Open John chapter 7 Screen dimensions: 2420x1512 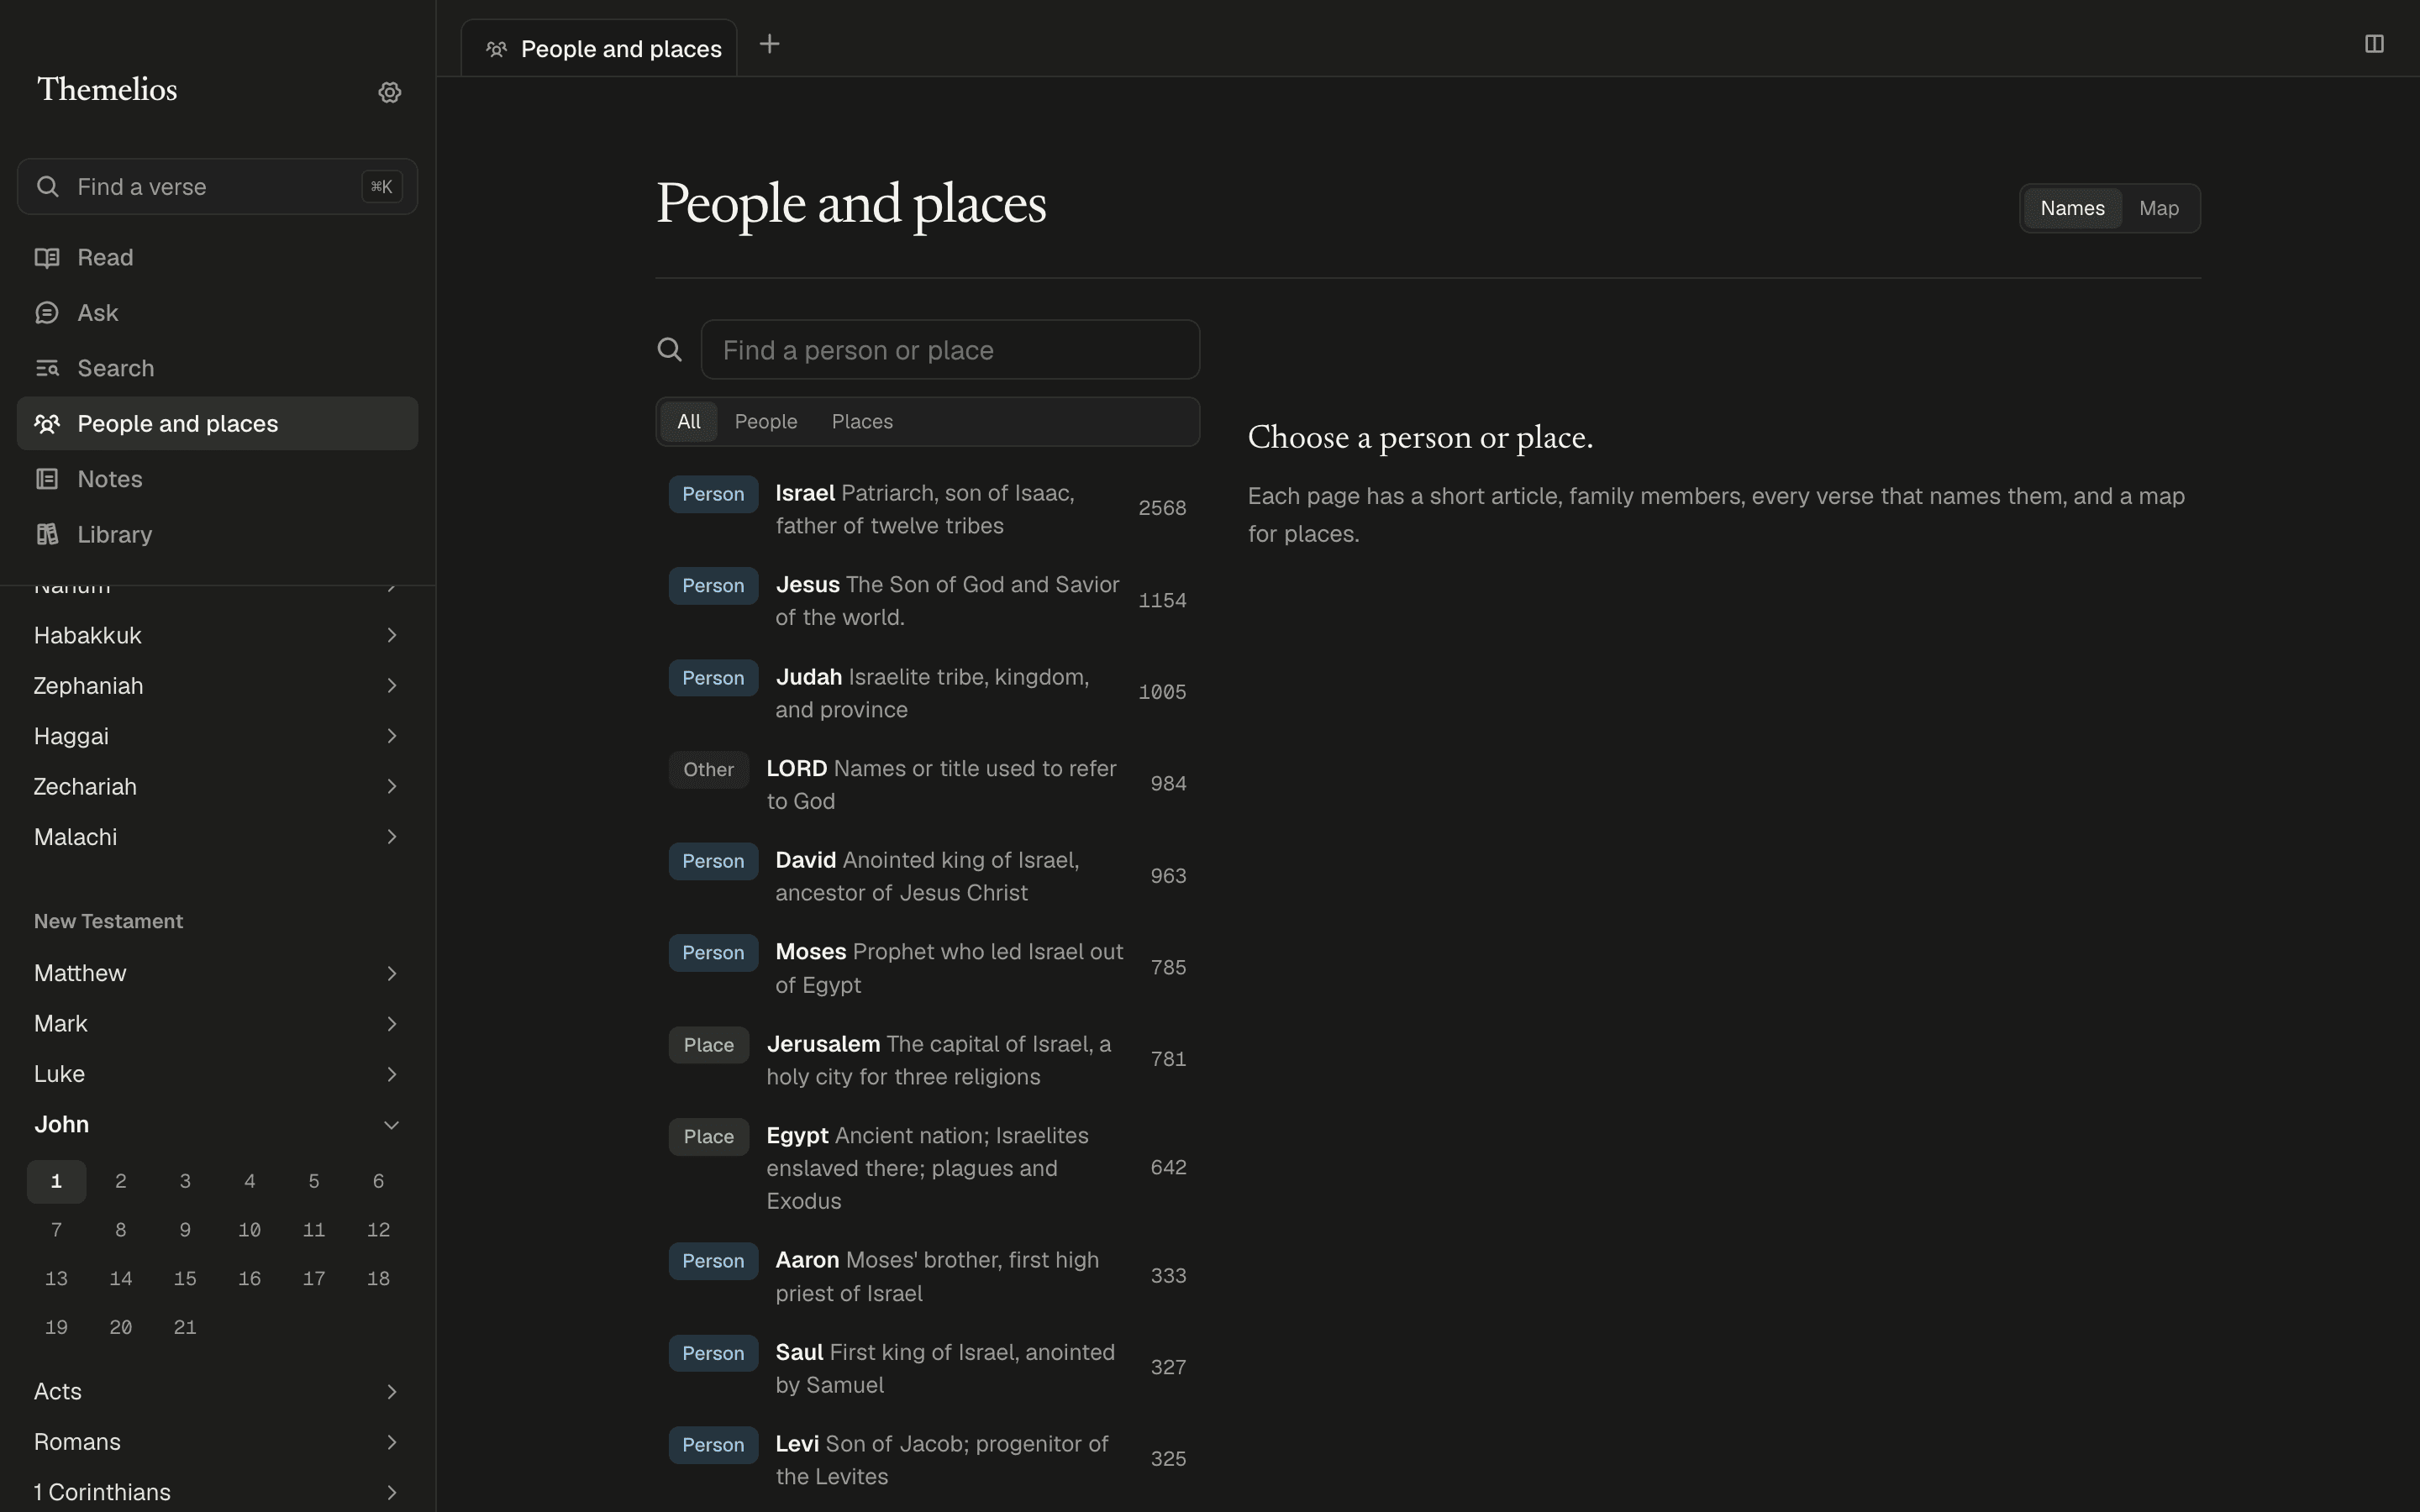[x=56, y=1230]
